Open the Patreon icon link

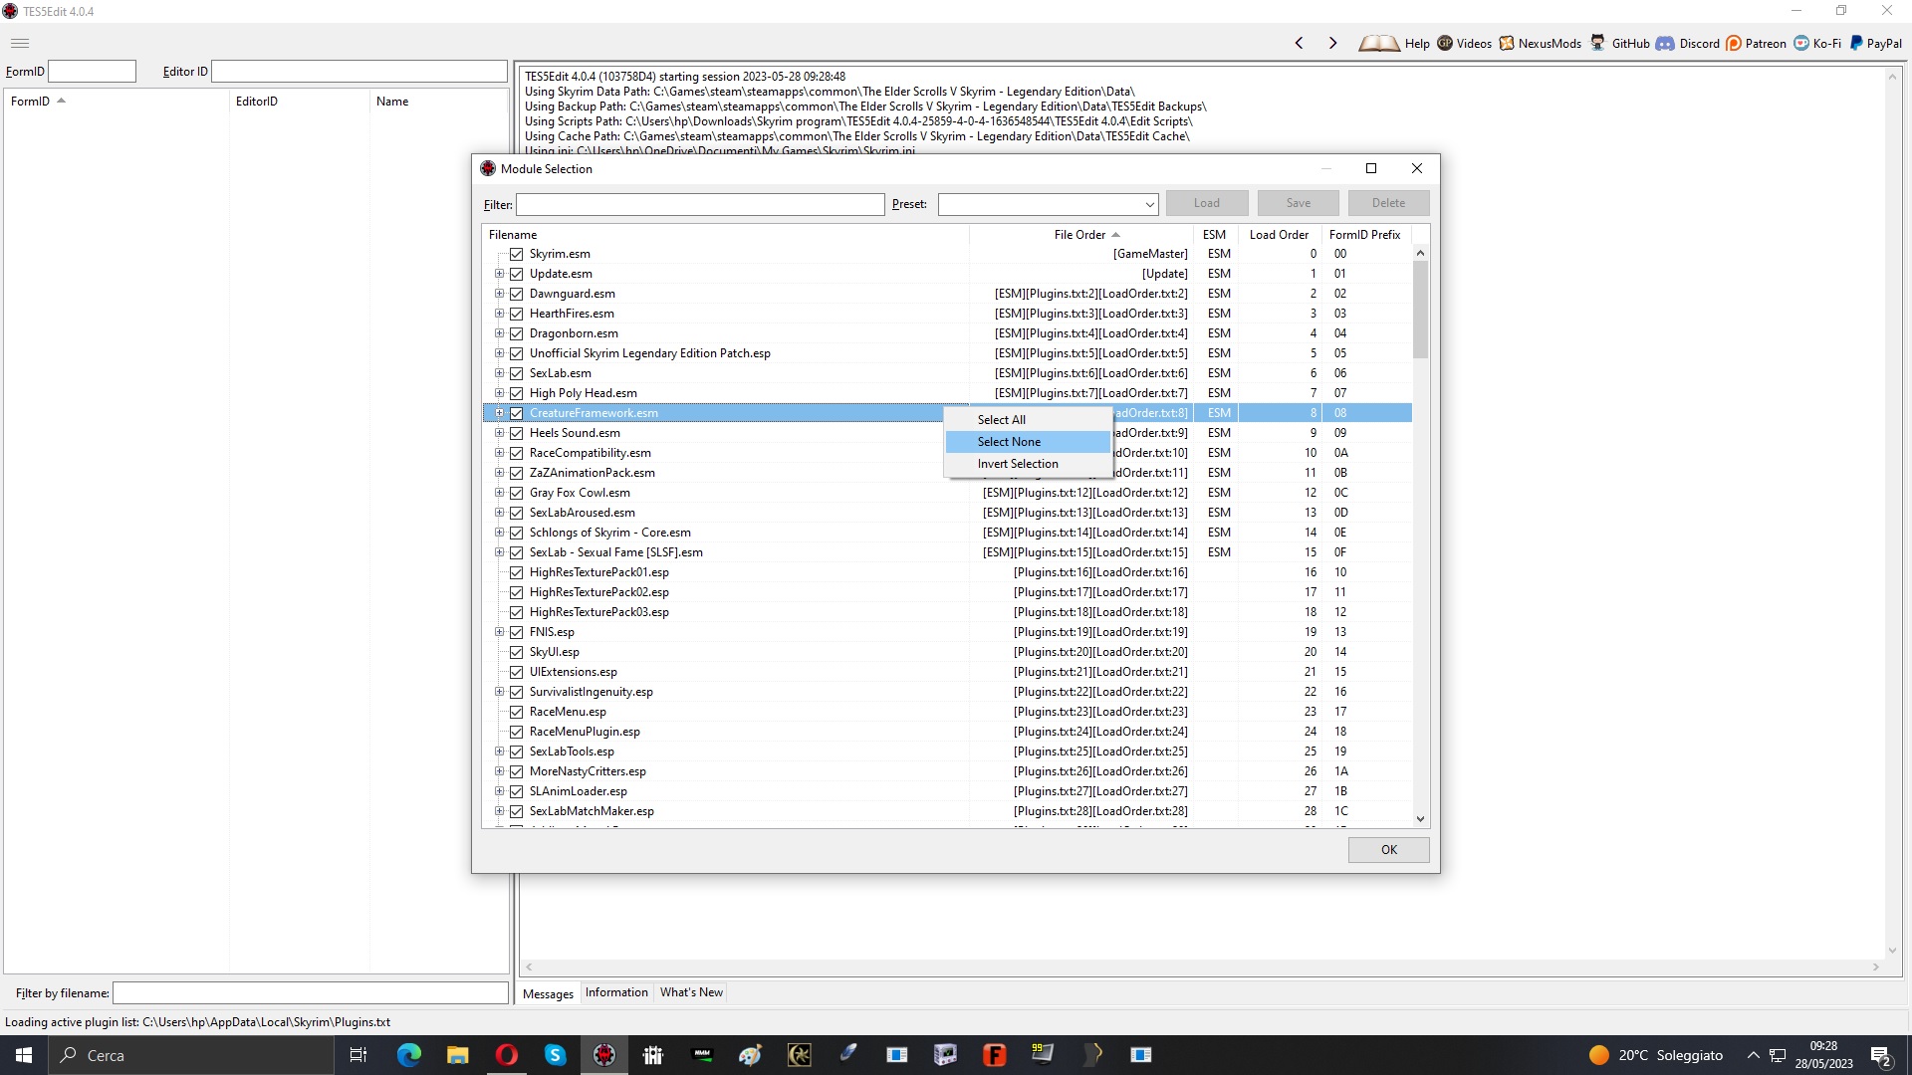point(1734,43)
